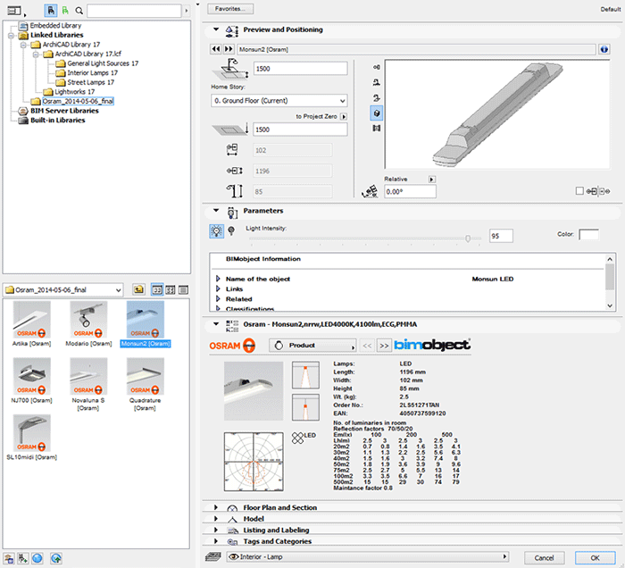
Task: Open the Interior - Lamp layer dropdown
Action: 367,557
